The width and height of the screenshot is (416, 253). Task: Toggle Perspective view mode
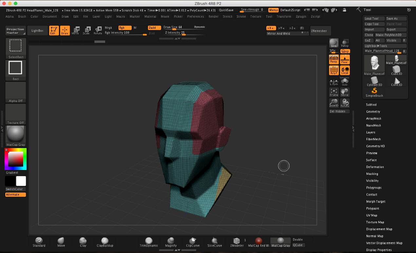tap(334, 59)
